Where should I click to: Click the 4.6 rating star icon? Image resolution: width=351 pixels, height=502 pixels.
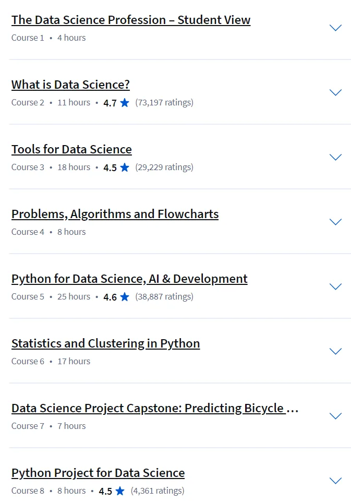[125, 297]
